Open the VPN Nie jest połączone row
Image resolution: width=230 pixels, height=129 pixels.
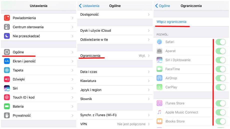[115, 124]
